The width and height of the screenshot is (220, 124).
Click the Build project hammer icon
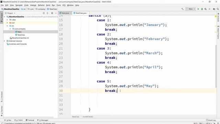[183, 9]
